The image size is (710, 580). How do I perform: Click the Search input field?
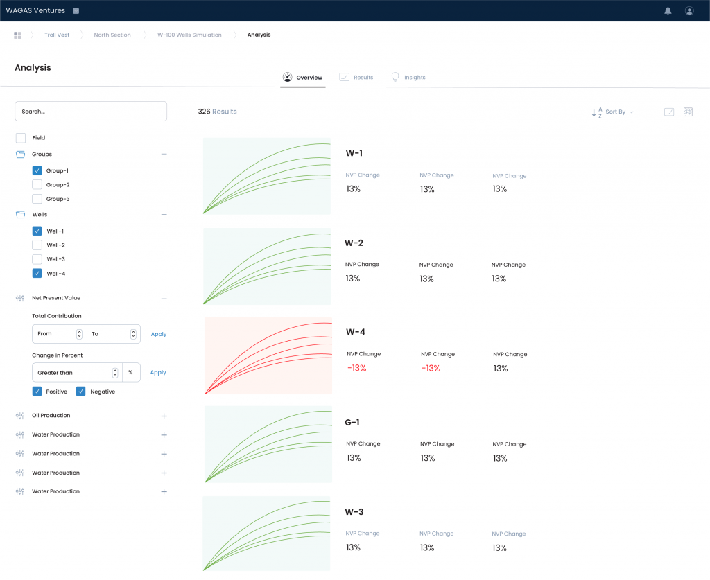[91, 112]
